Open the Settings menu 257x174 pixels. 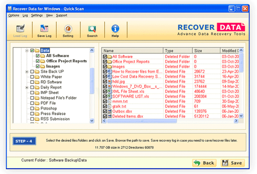click(x=37, y=15)
